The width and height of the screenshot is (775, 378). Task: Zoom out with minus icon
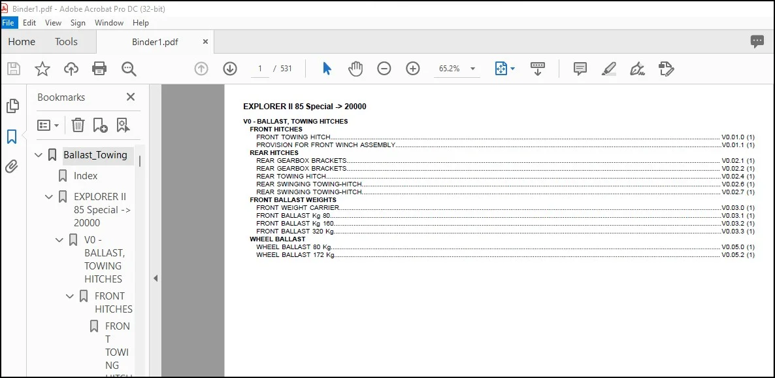click(x=384, y=69)
